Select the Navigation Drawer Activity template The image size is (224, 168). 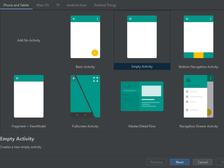click(198, 96)
